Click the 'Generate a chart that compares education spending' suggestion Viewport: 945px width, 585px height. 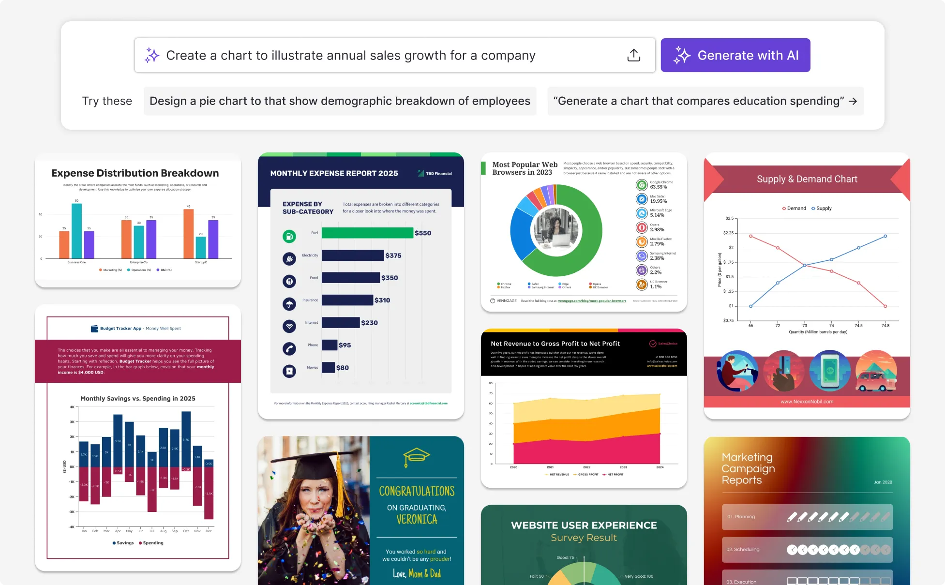click(705, 101)
